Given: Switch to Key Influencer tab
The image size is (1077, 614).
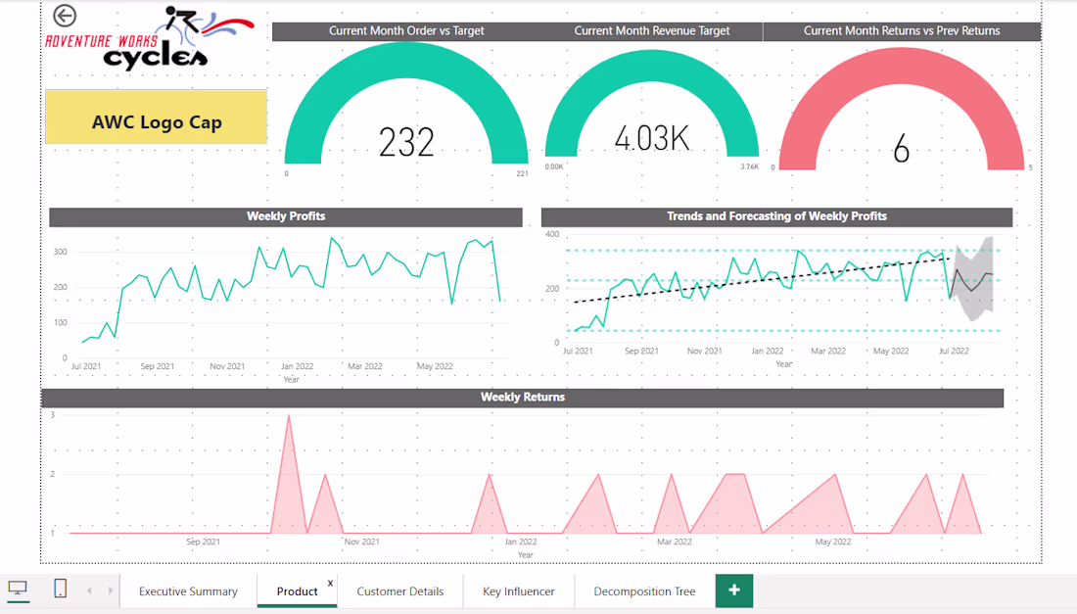Looking at the screenshot, I should pyautogui.click(x=519, y=591).
